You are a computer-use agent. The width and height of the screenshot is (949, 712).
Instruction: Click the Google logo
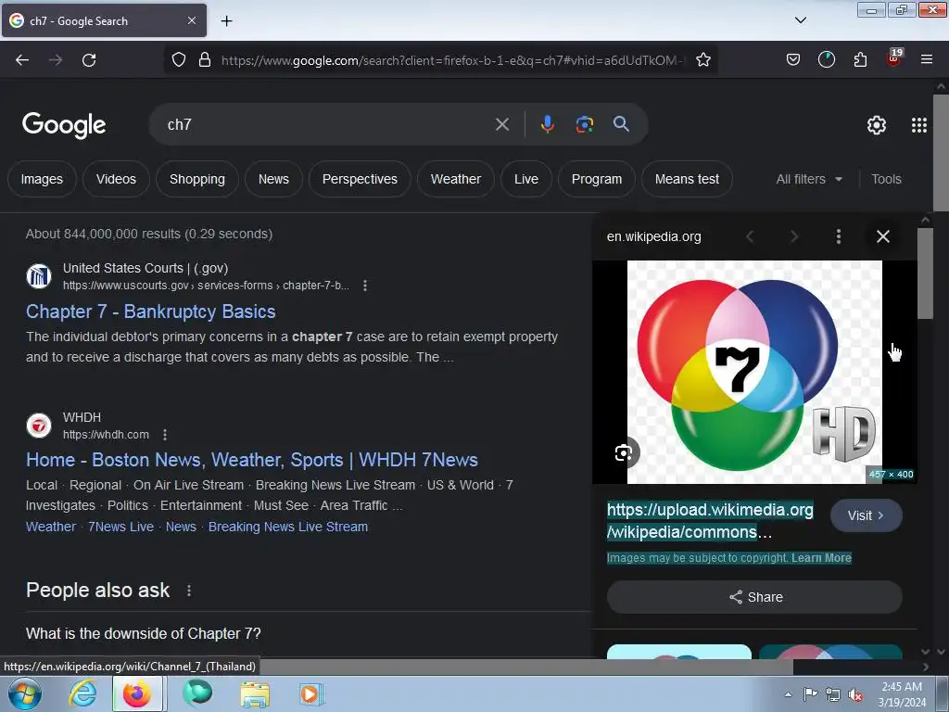[x=64, y=125]
